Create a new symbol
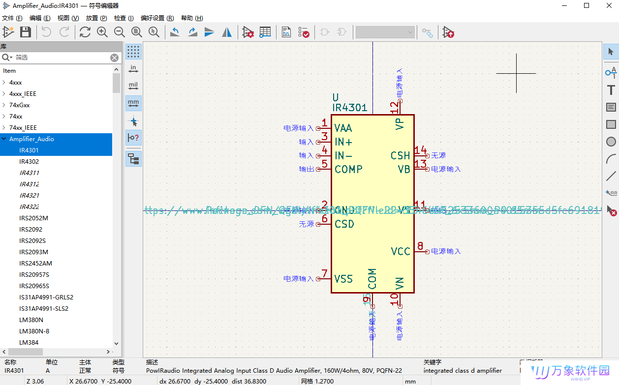Image resolution: width=619 pixels, height=385 pixels. [8, 32]
